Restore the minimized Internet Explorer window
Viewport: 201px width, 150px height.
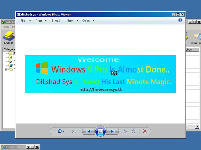[x=28, y=147]
